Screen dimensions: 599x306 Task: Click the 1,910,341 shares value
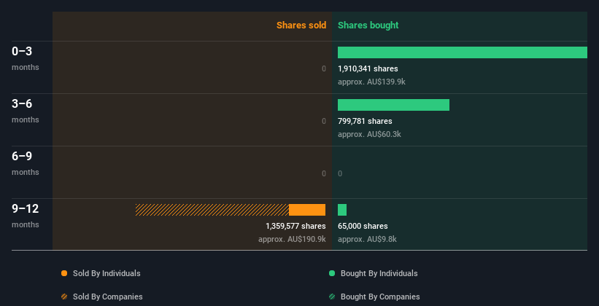[x=368, y=68]
